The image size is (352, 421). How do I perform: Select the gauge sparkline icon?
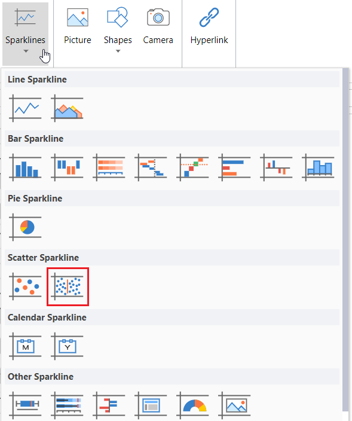(x=192, y=405)
